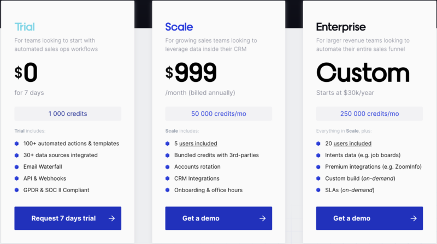Viewport: 437px width, 244px height.
Task: Open the Enterprise plan's users included link
Action: pos(352,144)
